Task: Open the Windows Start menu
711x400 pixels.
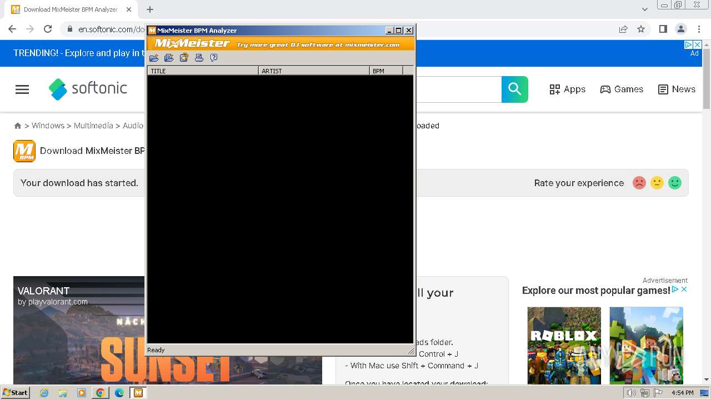Action: coord(15,392)
